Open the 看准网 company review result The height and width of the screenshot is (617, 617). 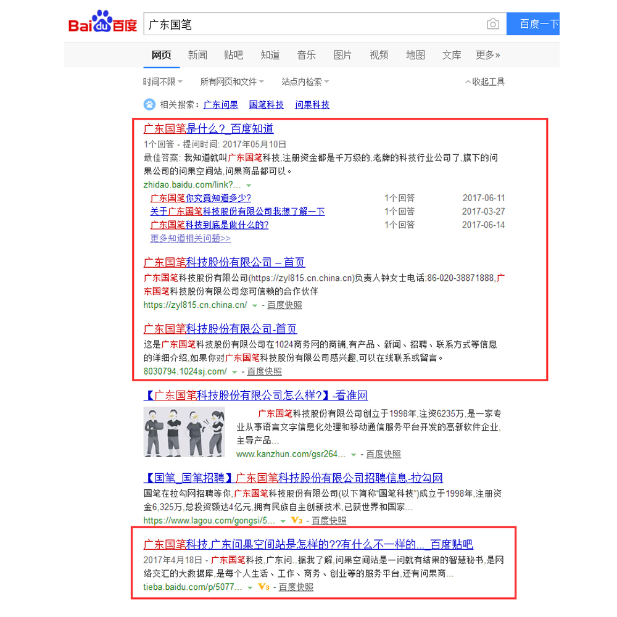coord(256,395)
